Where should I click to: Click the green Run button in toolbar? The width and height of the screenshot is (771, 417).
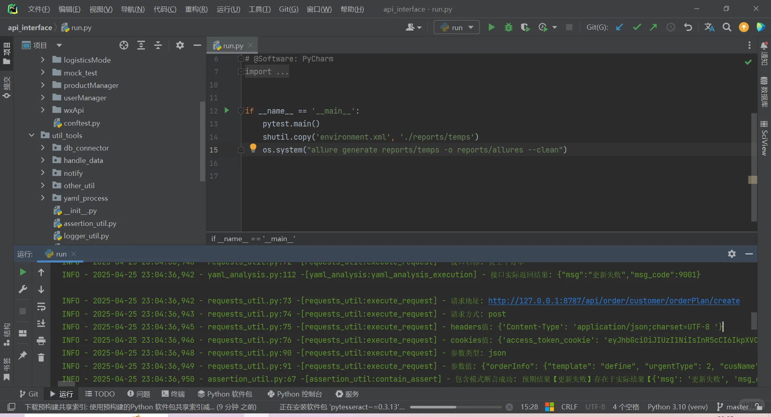pyautogui.click(x=491, y=27)
